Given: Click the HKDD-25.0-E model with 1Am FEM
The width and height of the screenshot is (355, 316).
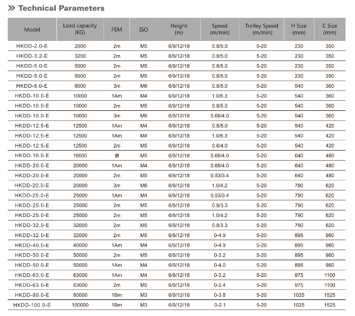Looking at the screenshot, I should click(32, 195).
